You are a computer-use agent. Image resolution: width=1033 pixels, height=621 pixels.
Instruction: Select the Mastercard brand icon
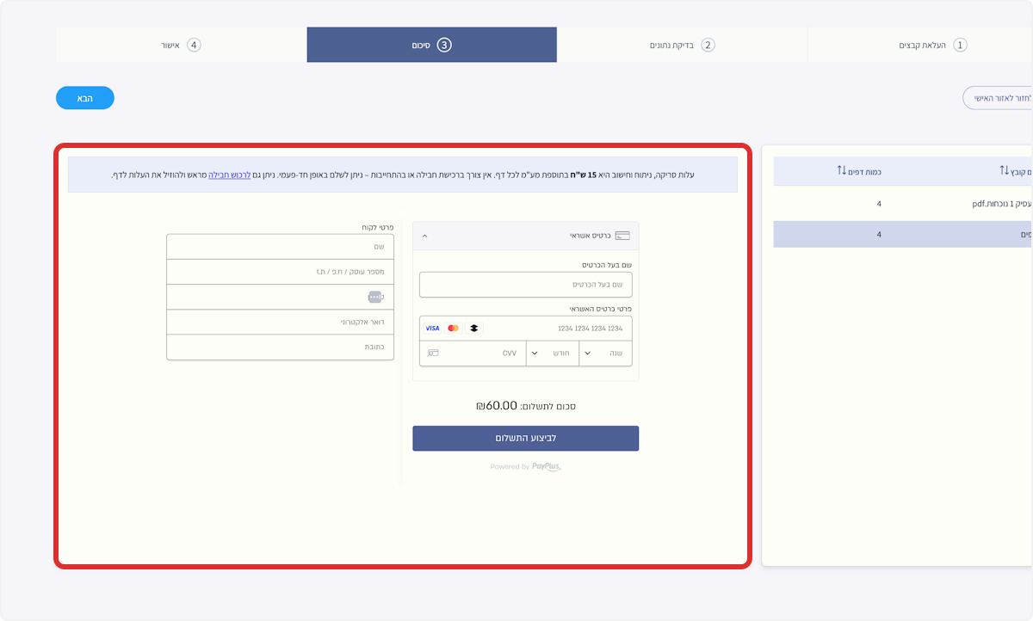pyautogui.click(x=453, y=328)
